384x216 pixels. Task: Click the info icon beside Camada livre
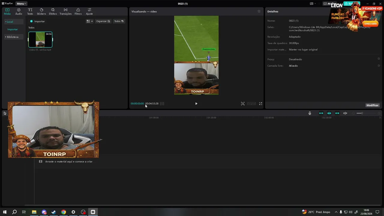[x=379, y=66]
